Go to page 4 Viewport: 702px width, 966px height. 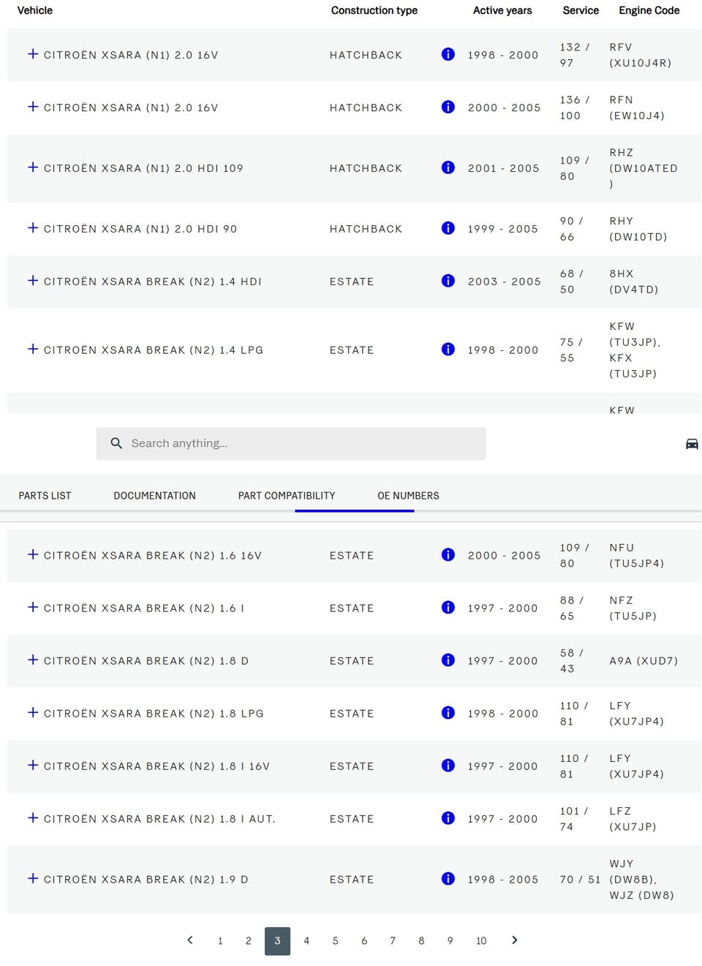coord(306,941)
